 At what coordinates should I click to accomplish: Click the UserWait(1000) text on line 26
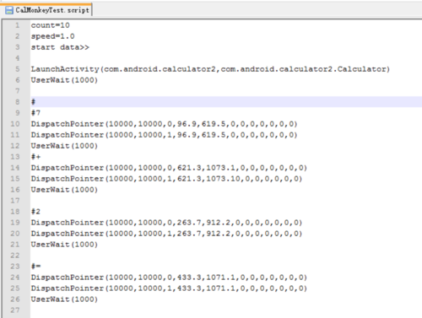[64, 299]
